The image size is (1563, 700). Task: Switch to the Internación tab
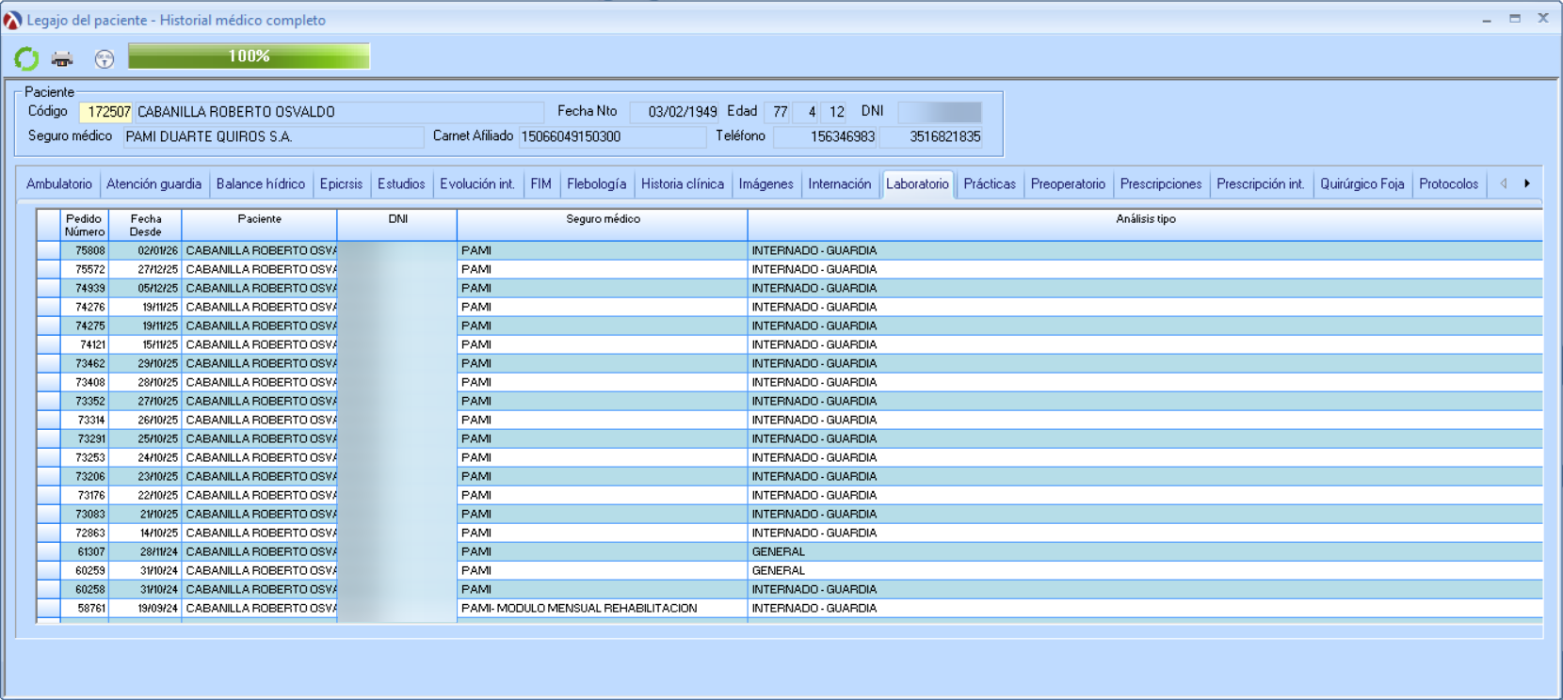click(x=840, y=184)
